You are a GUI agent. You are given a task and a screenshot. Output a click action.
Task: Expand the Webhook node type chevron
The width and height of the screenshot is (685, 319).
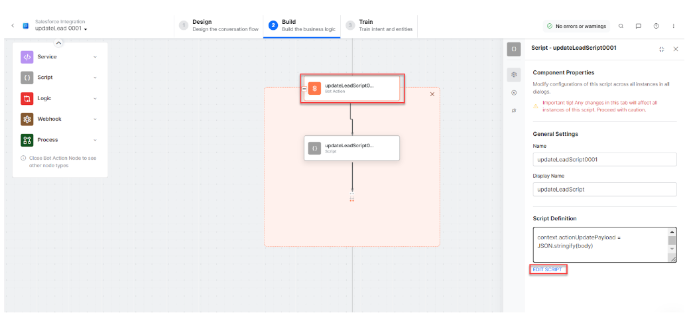(x=95, y=119)
